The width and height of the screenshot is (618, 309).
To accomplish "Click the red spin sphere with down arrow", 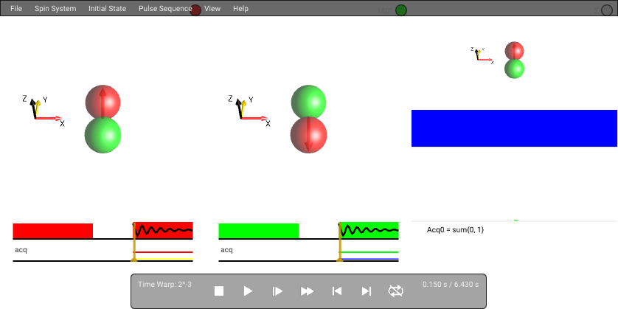I will pyautogui.click(x=308, y=135).
